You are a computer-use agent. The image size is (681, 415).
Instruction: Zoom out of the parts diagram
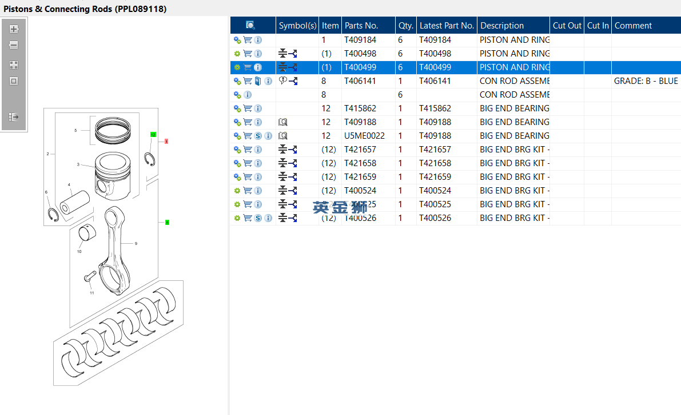point(14,45)
